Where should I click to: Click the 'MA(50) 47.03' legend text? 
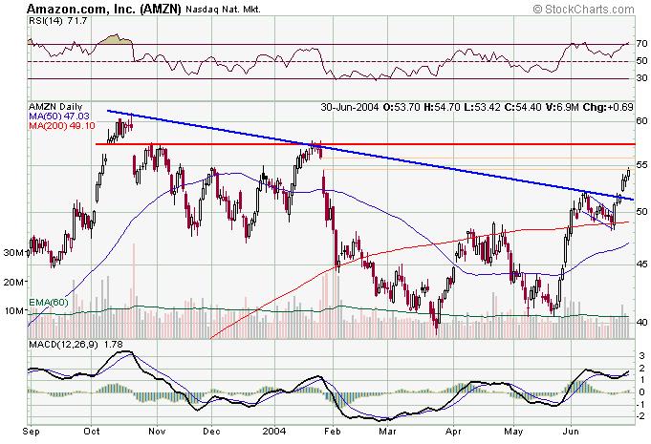[x=59, y=116]
